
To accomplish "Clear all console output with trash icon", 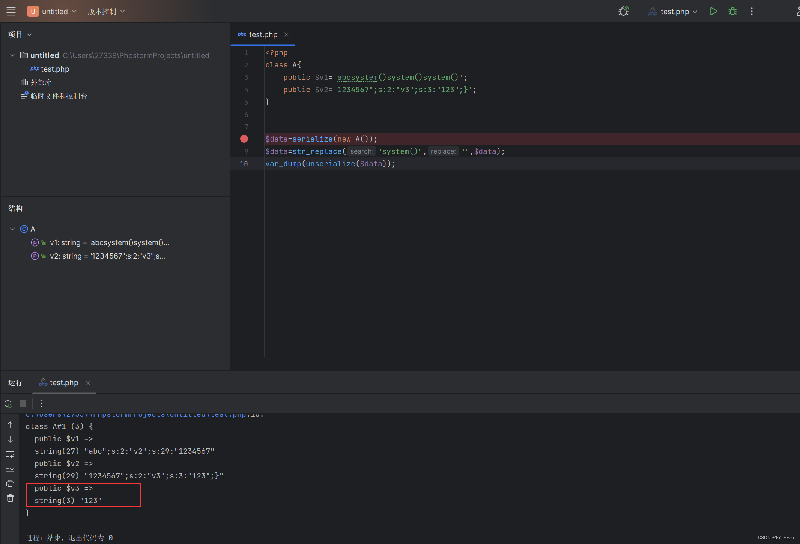I will 10,498.
